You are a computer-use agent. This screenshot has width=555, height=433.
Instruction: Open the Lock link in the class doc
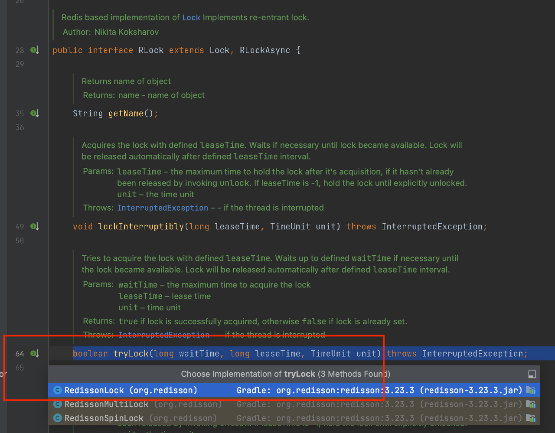[x=191, y=18]
